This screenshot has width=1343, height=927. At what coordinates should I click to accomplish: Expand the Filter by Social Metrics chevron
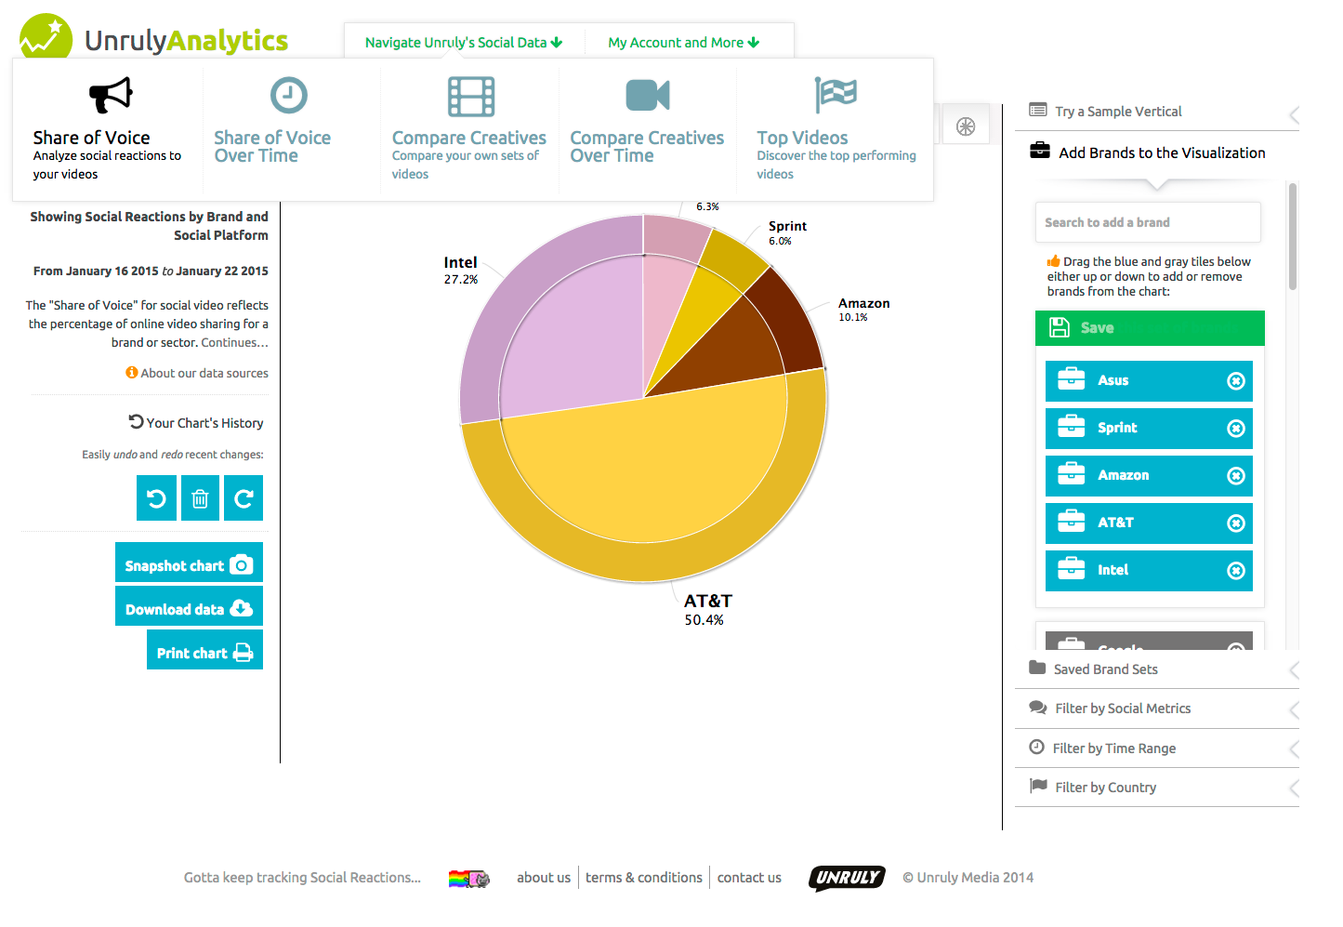tap(1294, 711)
